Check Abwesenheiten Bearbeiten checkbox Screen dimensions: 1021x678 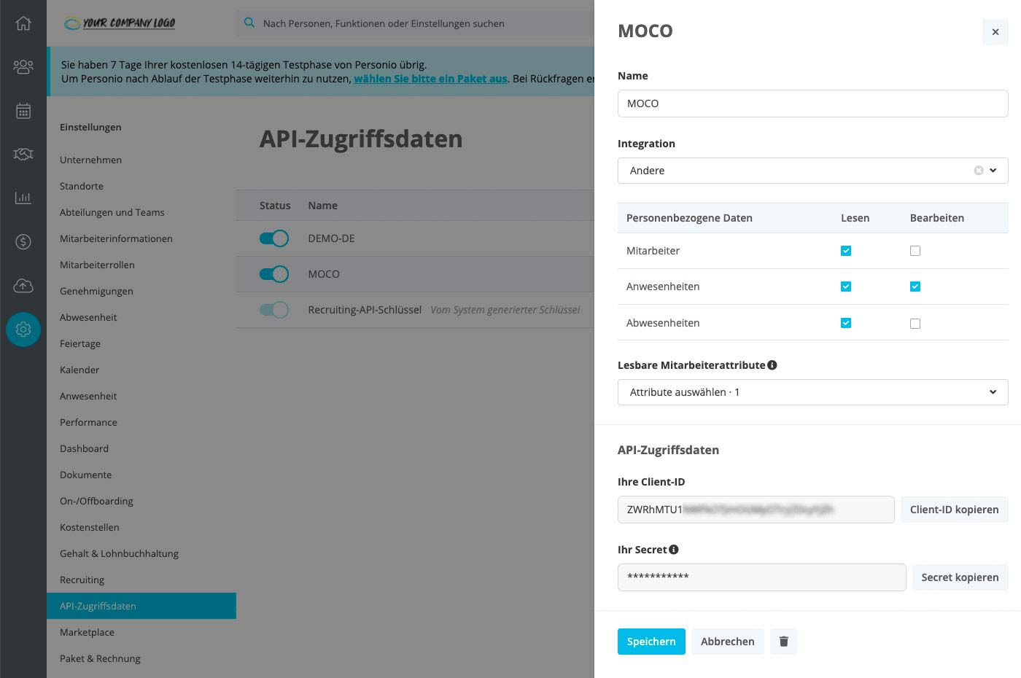[x=915, y=324]
